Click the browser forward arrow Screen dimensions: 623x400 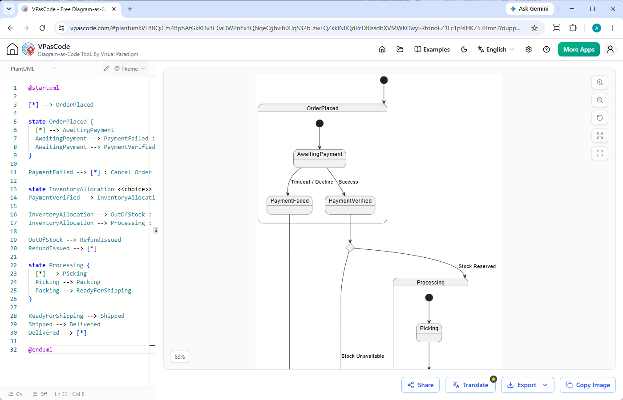pos(26,28)
